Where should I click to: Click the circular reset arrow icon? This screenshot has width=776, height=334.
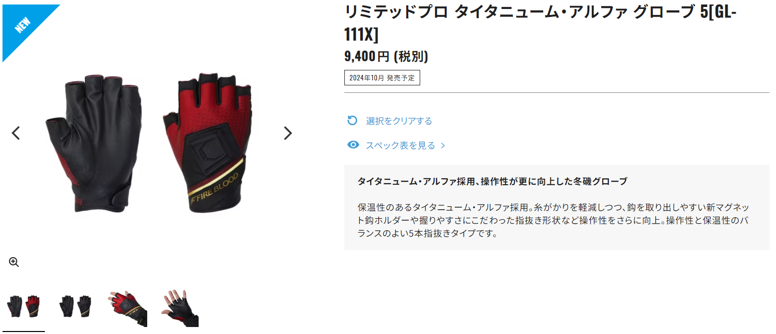[x=353, y=121]
